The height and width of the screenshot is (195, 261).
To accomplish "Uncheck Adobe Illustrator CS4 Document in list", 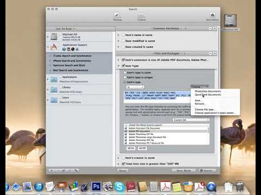I will point(126,128).
